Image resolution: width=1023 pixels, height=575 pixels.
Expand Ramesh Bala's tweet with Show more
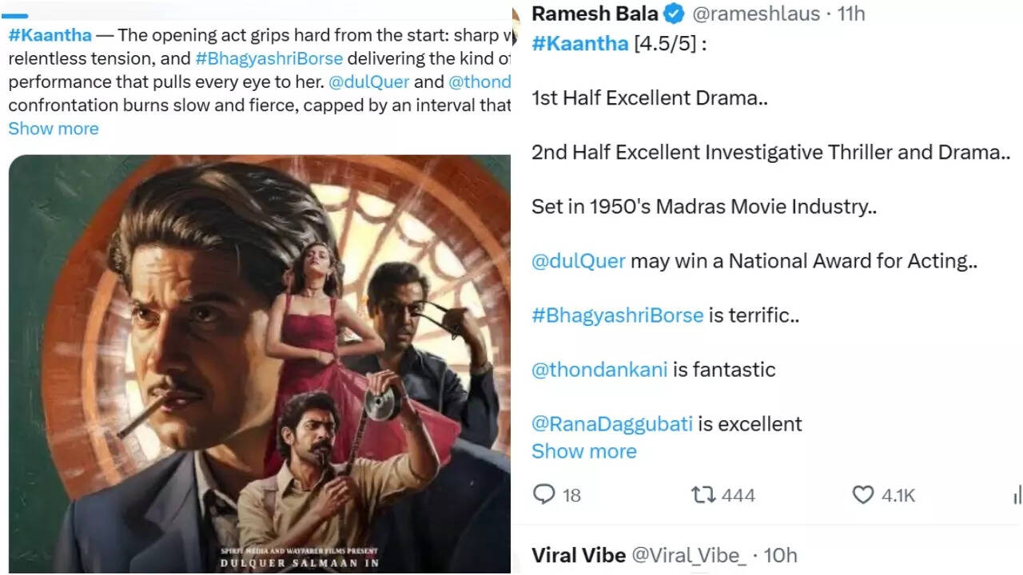click(x=583, y=451)
